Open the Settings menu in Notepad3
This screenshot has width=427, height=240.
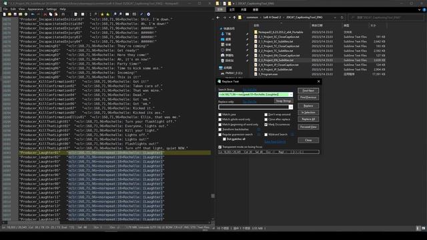click(x=51, y=9)
